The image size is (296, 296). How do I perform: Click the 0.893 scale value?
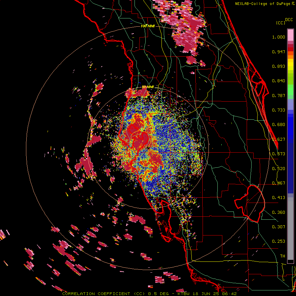[x=279, y=66]
